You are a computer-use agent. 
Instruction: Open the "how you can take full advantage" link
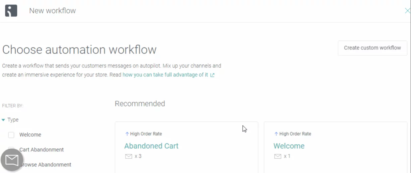pos(165,75)
